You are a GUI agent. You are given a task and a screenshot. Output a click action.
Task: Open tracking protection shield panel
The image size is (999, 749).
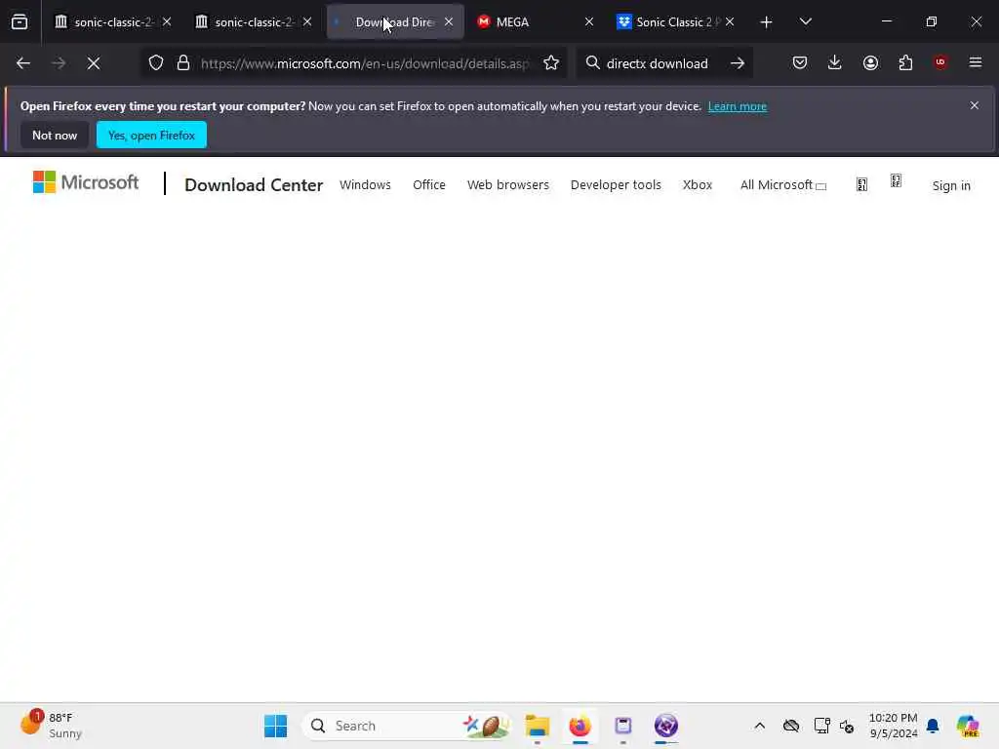156,63
